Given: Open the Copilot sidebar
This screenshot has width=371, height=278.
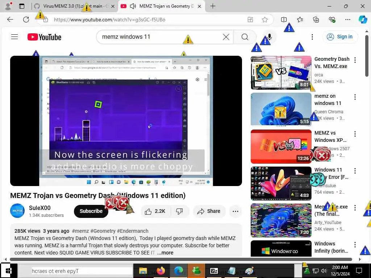Looking at the screenshot, I should coord(363,20).
